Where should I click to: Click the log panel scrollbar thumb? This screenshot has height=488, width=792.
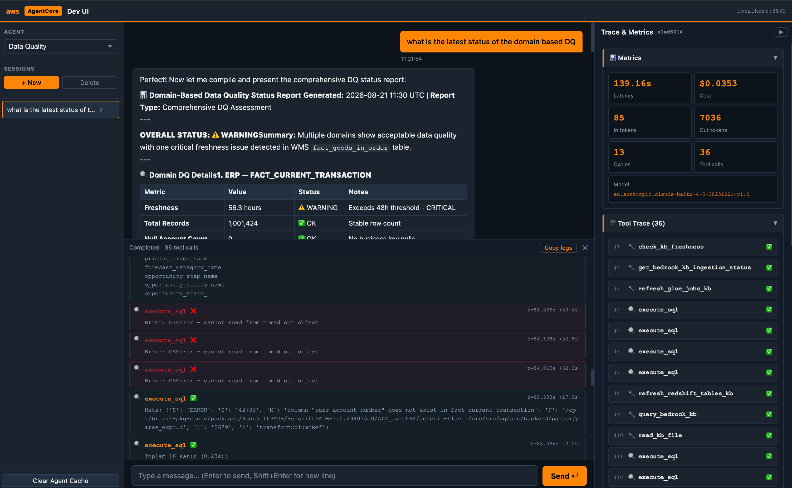tap(592, 377)
